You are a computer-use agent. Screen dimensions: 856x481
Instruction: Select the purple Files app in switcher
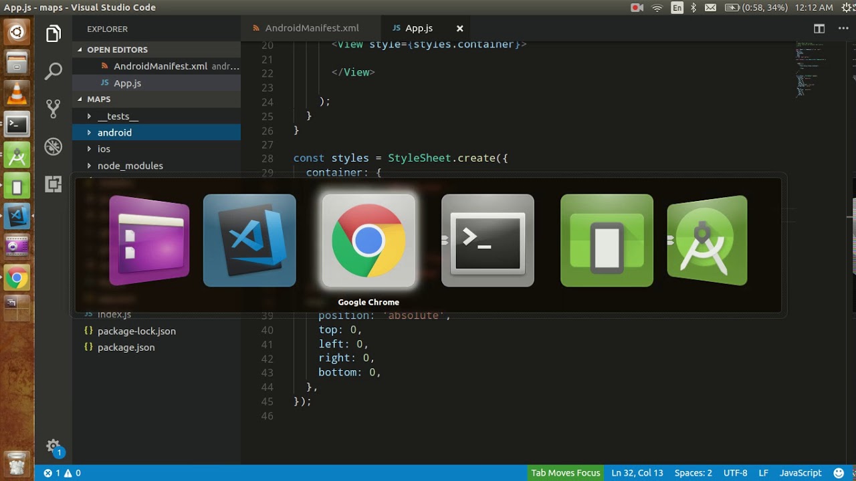148,240
